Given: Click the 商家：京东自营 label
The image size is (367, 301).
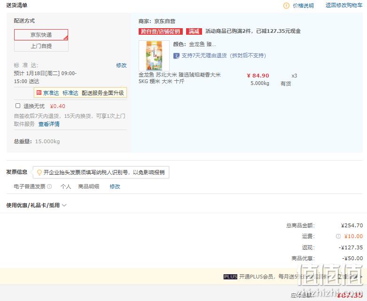Looking at the screenshot, I should pos(157,21).
